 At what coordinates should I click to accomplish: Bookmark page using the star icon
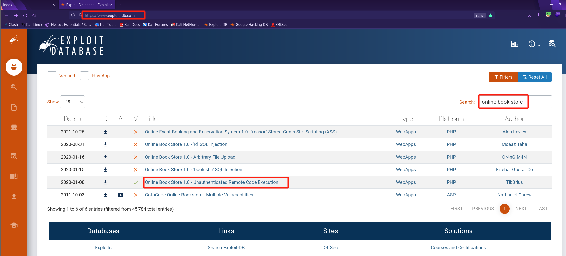coord(491,16)
